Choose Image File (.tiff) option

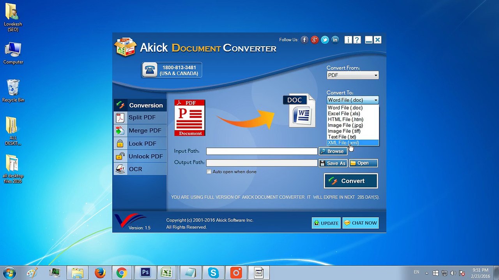(352, 131)
